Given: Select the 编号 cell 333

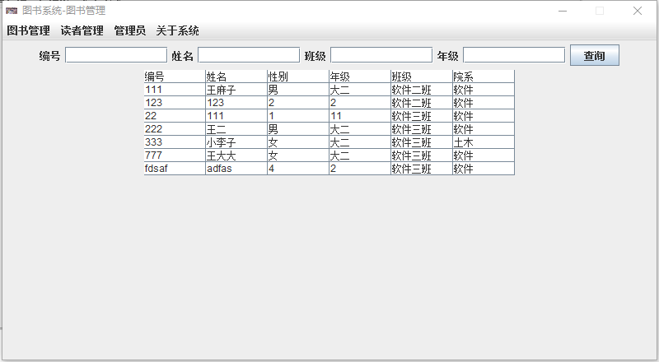Looking at the screenshot, I should 175,142.
